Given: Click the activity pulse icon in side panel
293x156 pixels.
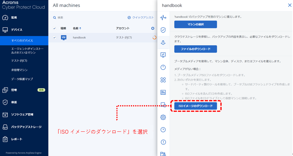Looking at the screenshot, I should click(x=163, y=17).
